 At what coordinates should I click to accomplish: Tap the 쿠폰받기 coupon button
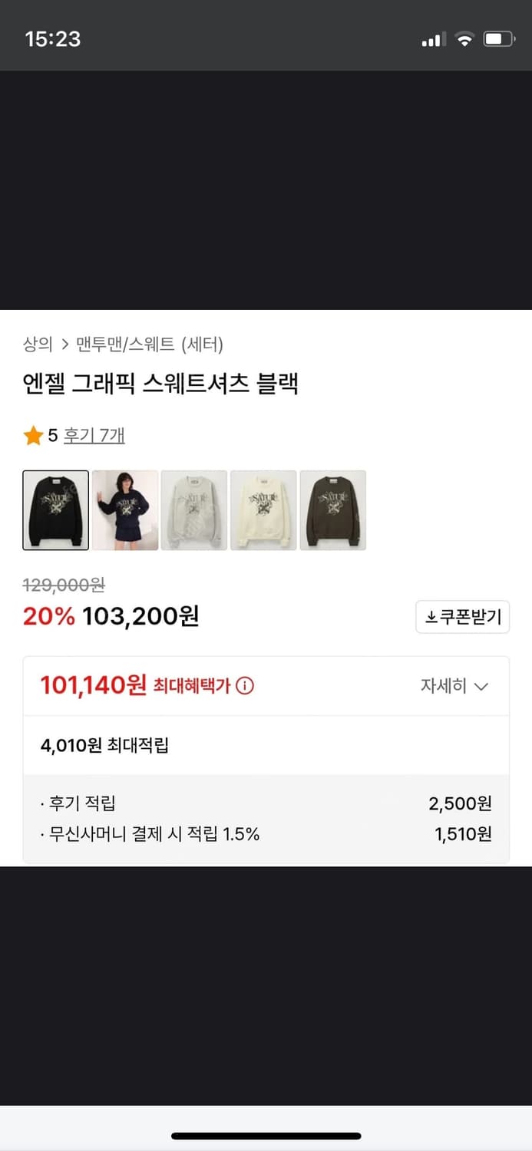462,616
